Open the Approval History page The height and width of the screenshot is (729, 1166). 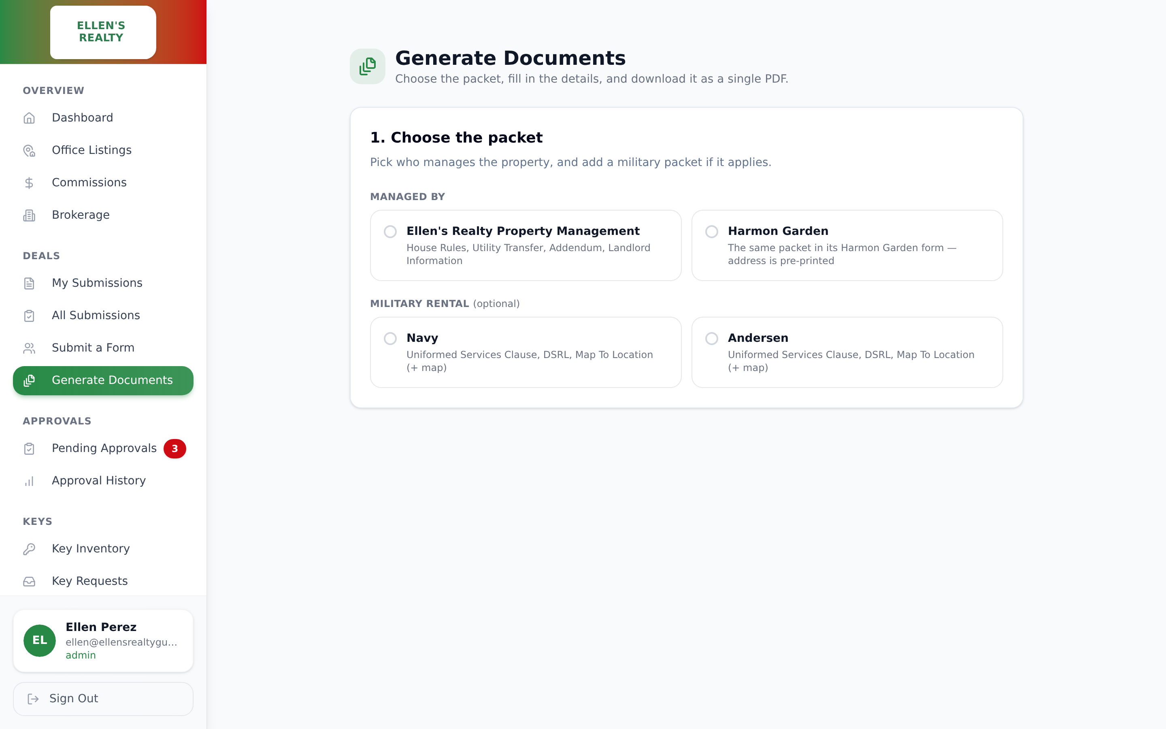pos(103,481)
